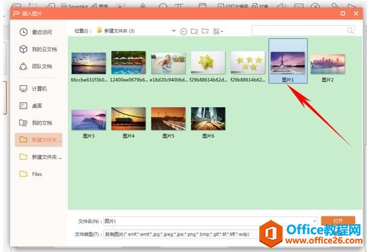Select the 图片6 city lights thumbnail

208,123
